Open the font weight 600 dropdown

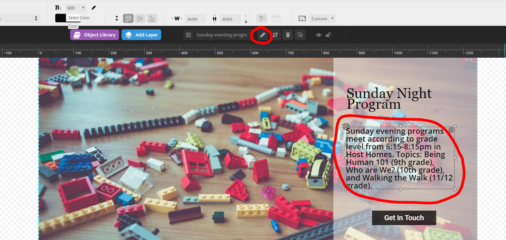pos(75,8)
